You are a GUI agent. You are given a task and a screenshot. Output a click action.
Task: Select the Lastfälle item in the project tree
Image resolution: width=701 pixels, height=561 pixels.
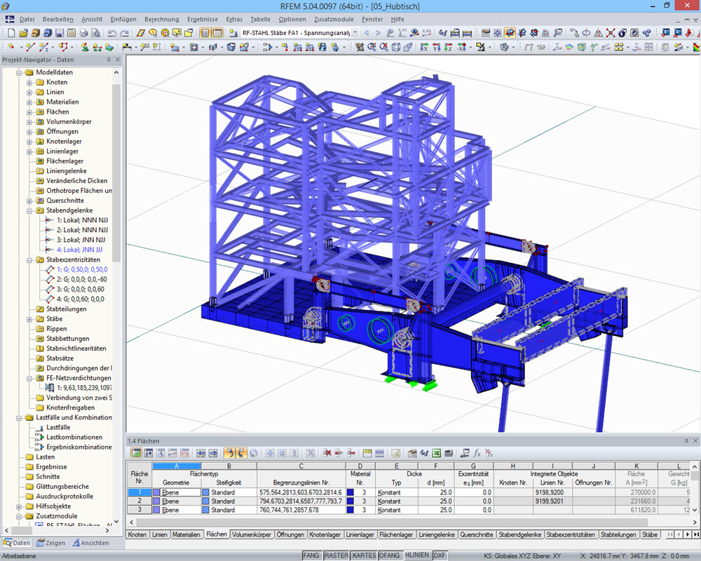[59, 427]
